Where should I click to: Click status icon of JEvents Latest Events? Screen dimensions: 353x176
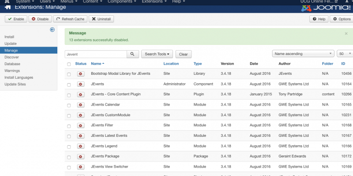click(x=81, y=136)
